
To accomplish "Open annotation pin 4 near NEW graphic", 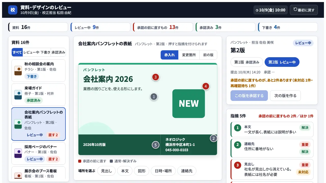I will [206, 86].
